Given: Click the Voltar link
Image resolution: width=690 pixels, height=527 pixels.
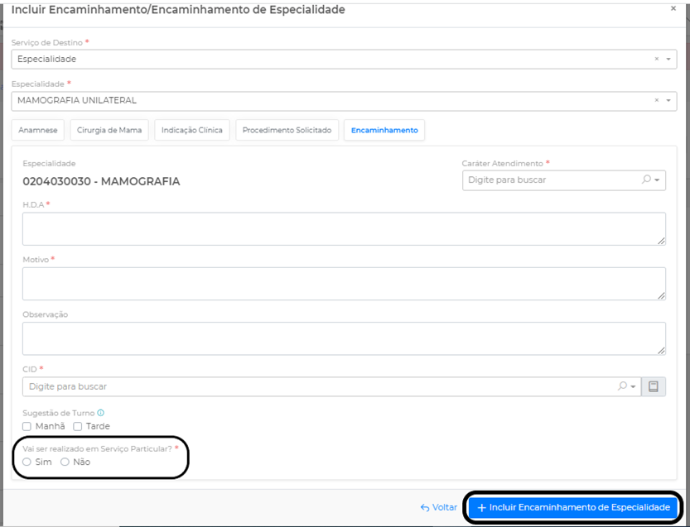Looking at the screenshot, I should 439,507.
